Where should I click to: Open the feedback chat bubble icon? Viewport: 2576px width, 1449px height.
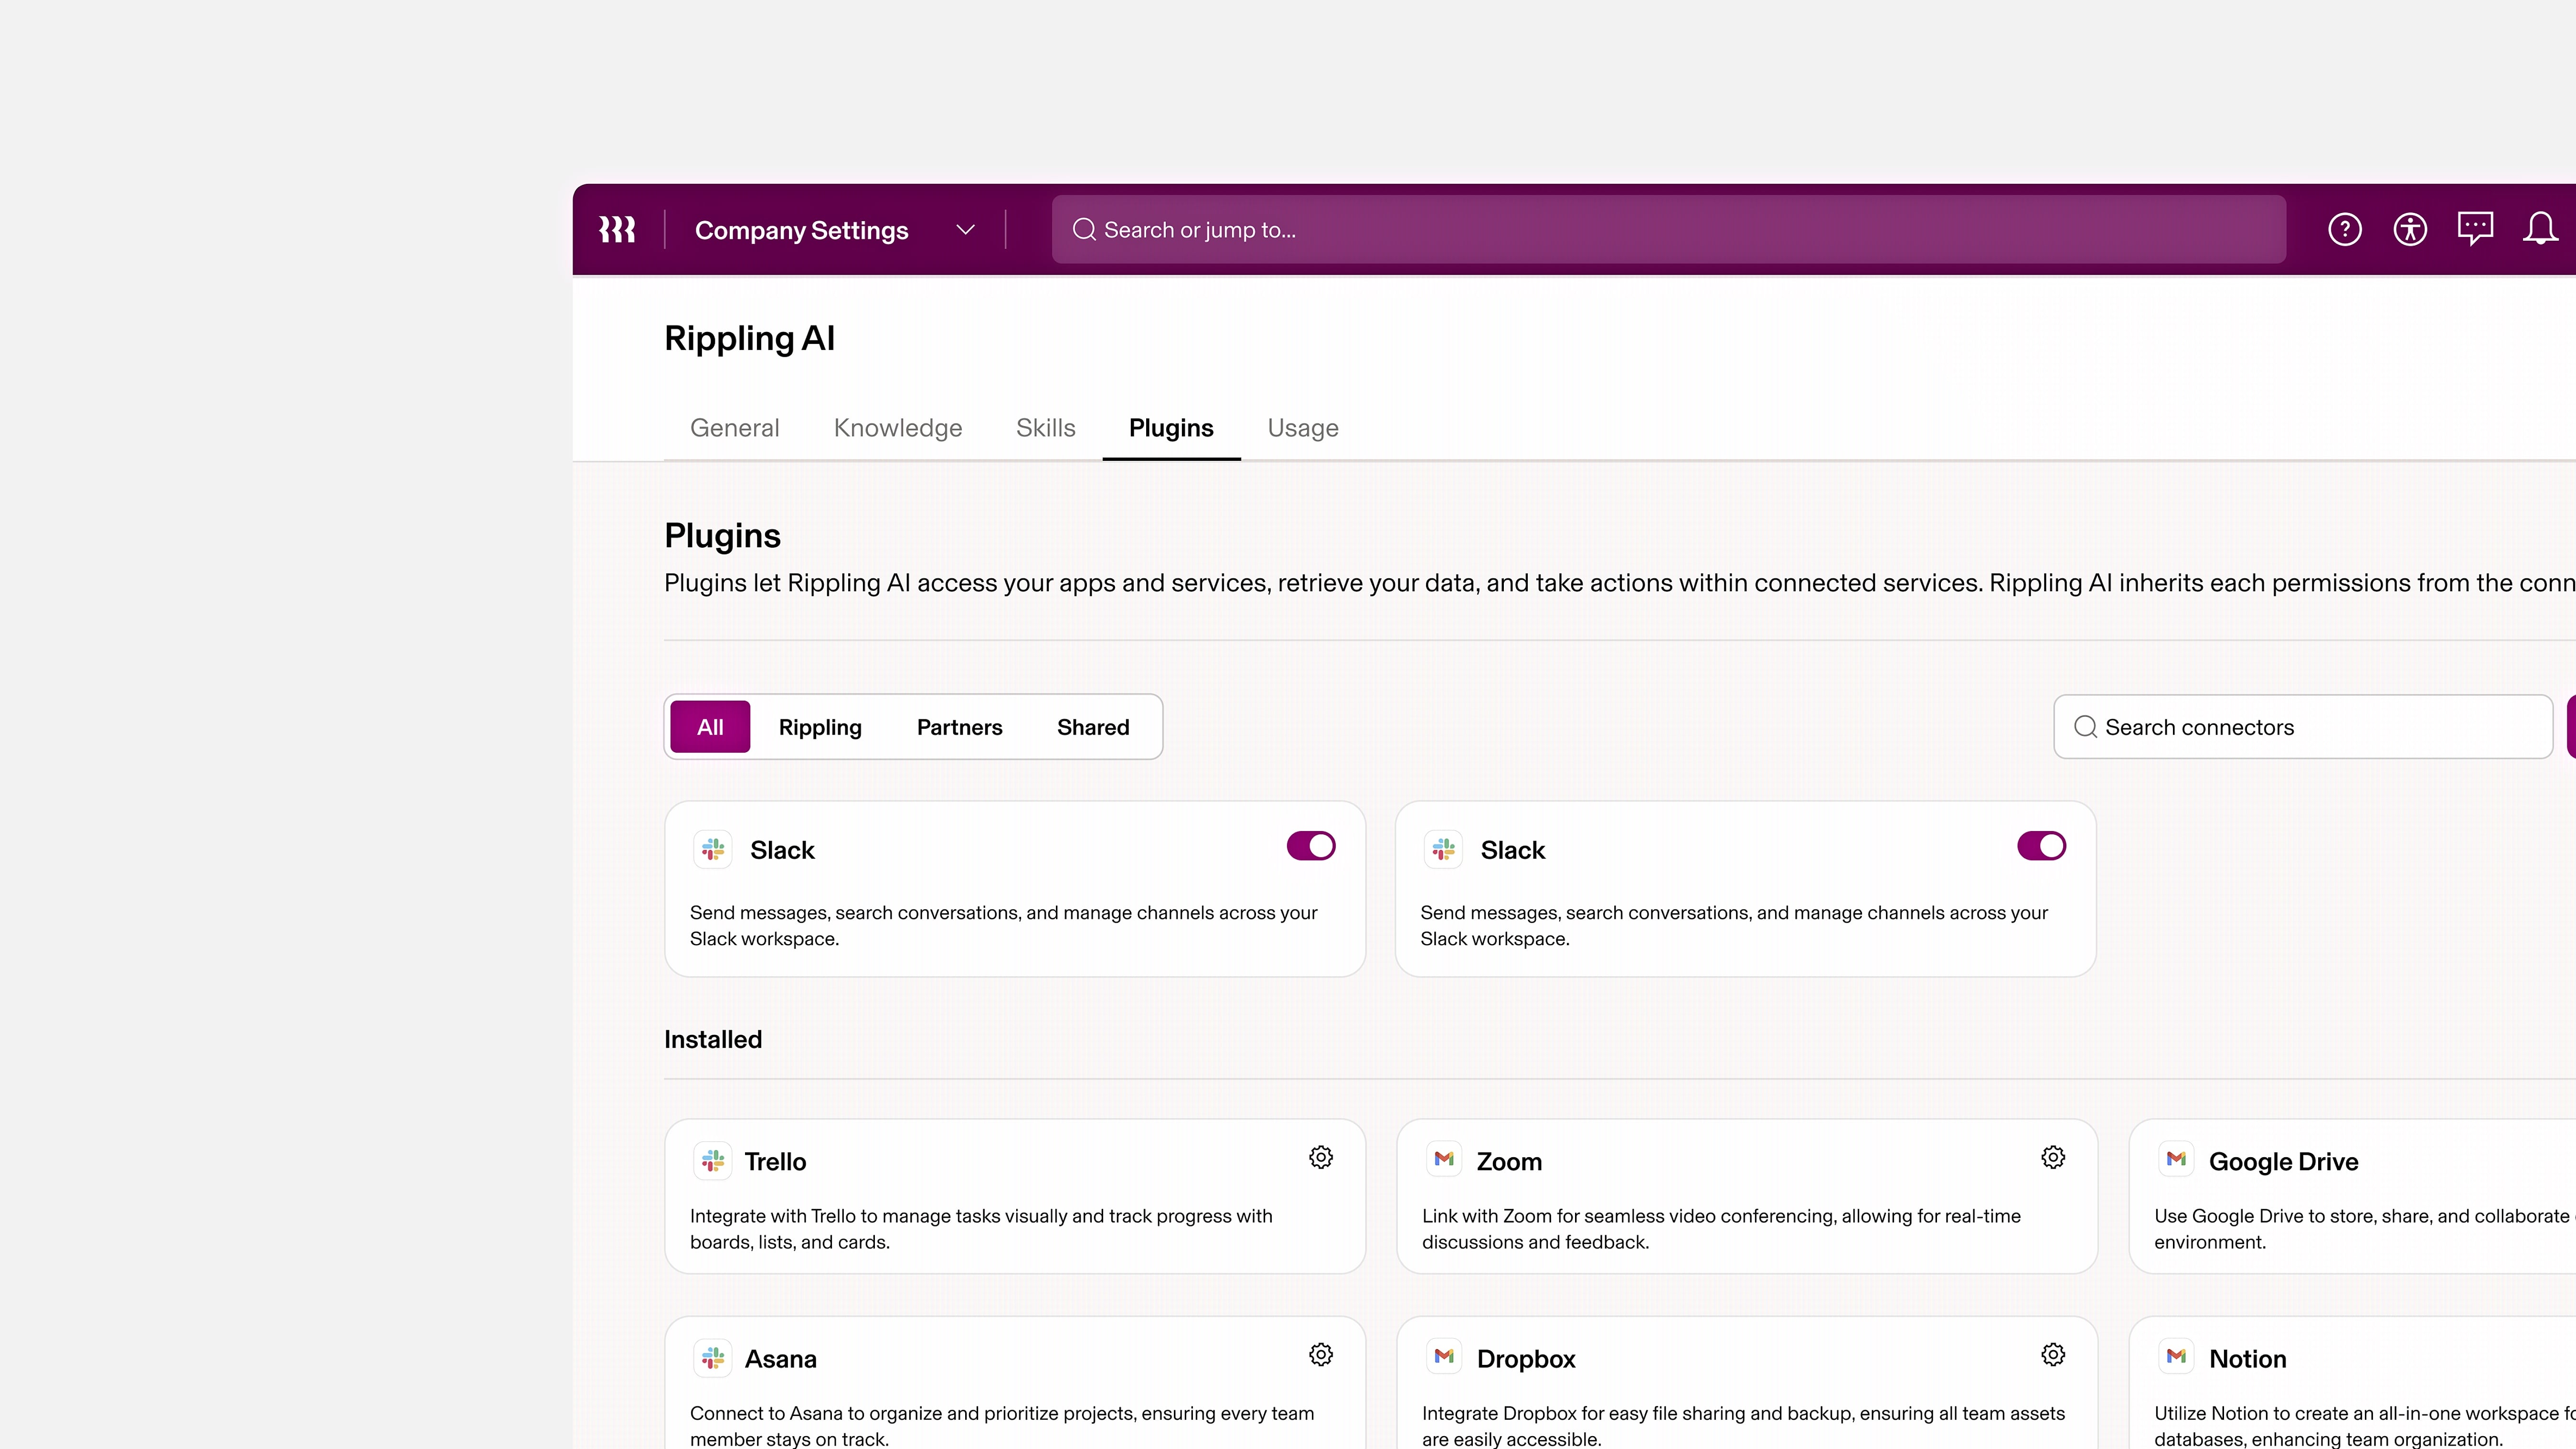coord(2475,229)
